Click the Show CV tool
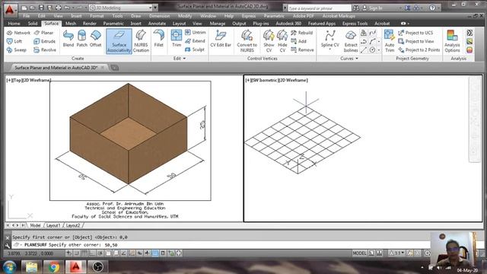 (x=269, y=41)
